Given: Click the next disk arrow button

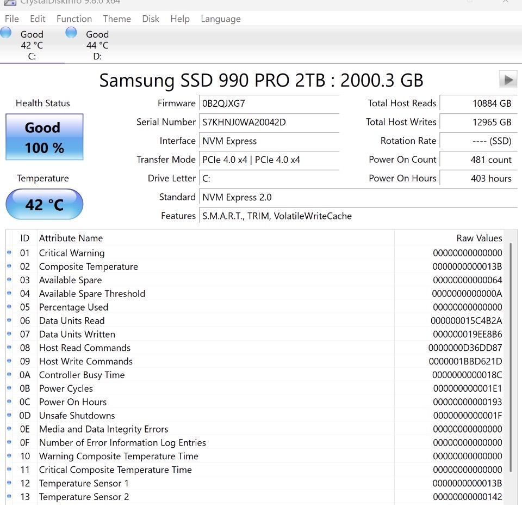Looking at the screenshot, I should 508,80.
